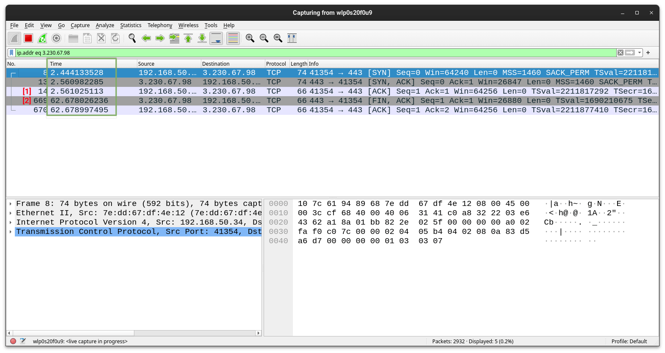This screenshot has width=665, height=353.
Task: Click the shark fin Start capture icon
Action: tap(14, 38)
